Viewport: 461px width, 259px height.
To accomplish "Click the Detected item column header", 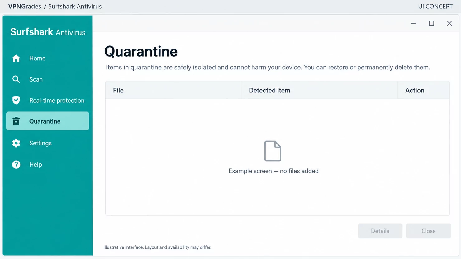I will 319,90.
